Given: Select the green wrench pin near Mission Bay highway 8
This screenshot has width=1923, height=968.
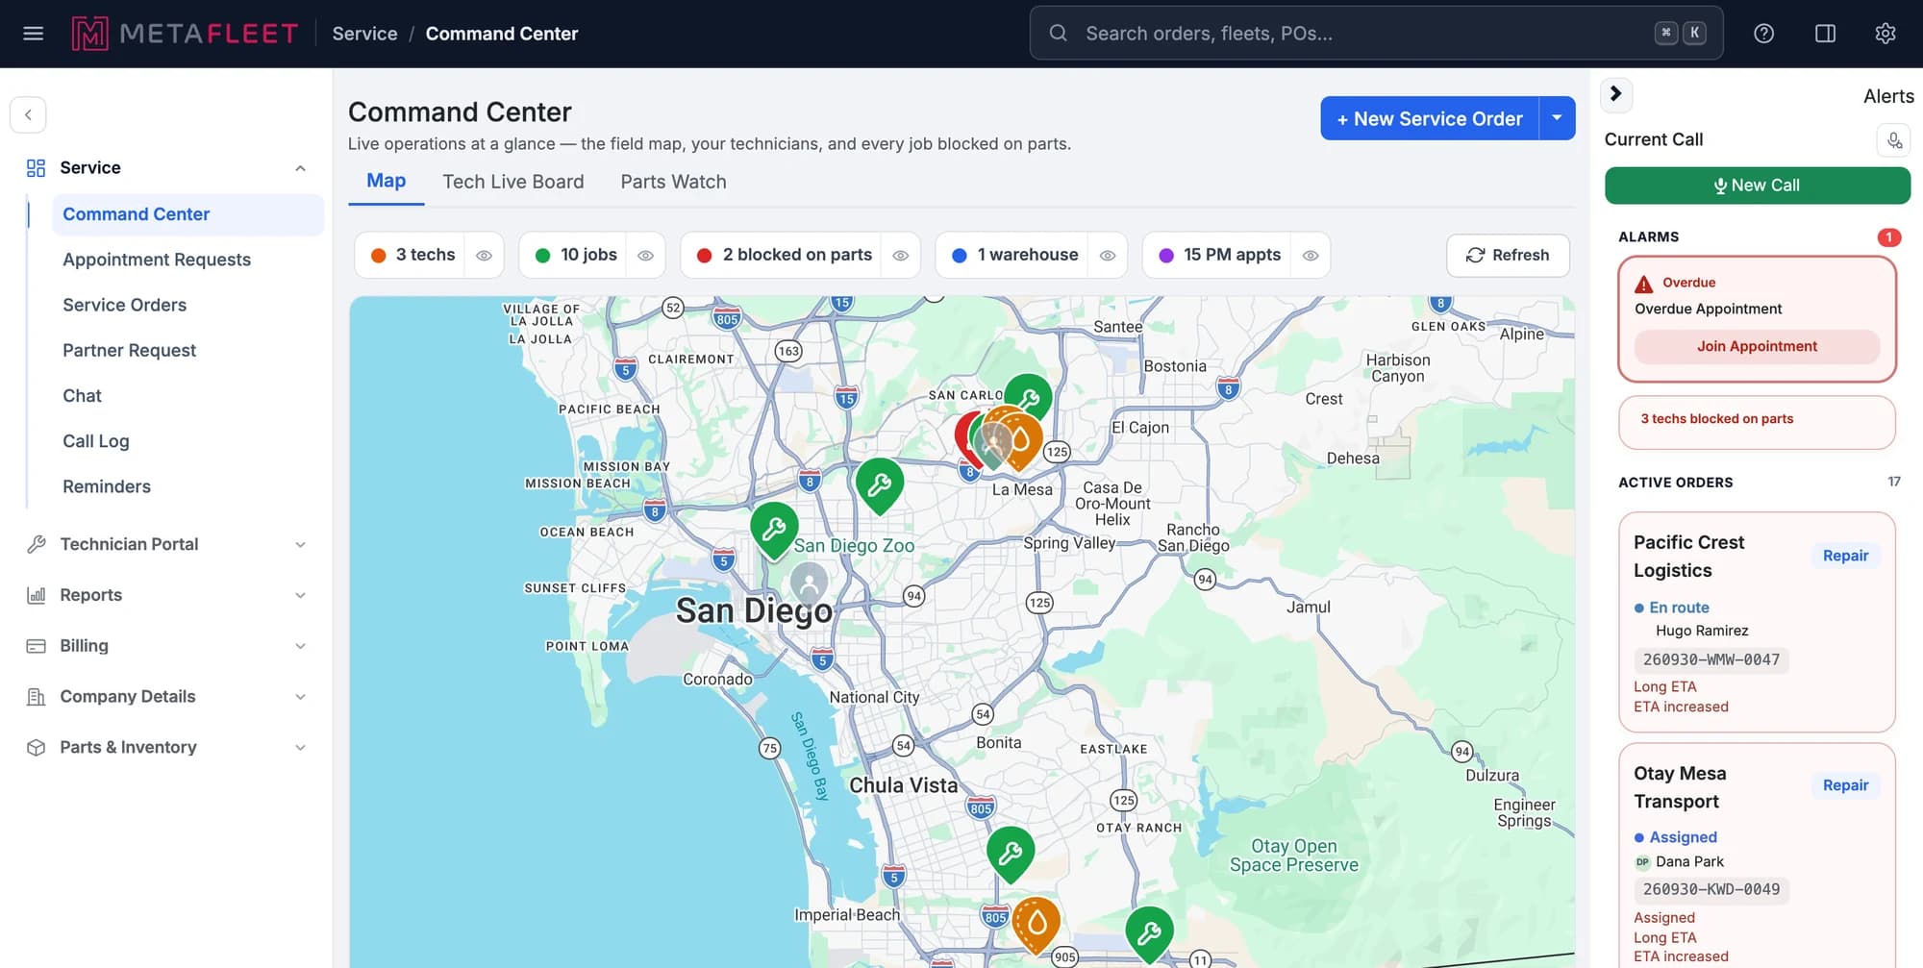Looking at the screenshot, I should (774, 529).
